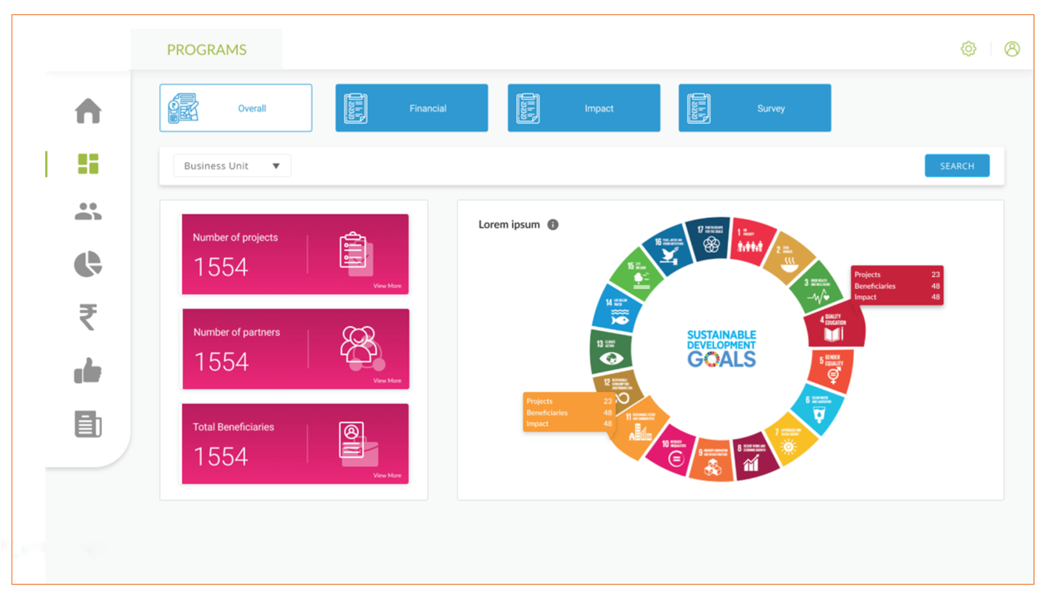Click the '1554' value under Number of projects
Viewport: 1055px width, 593px height.
coord(221,267)
